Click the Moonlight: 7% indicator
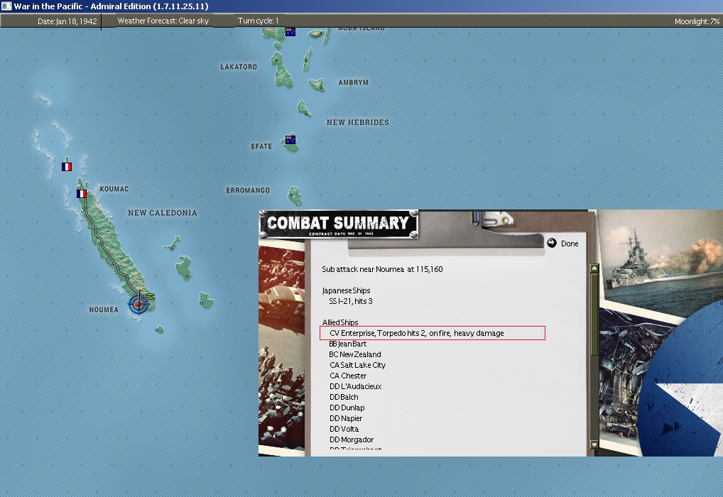Viewport: 723px width, 497px height. click(697, 22)
